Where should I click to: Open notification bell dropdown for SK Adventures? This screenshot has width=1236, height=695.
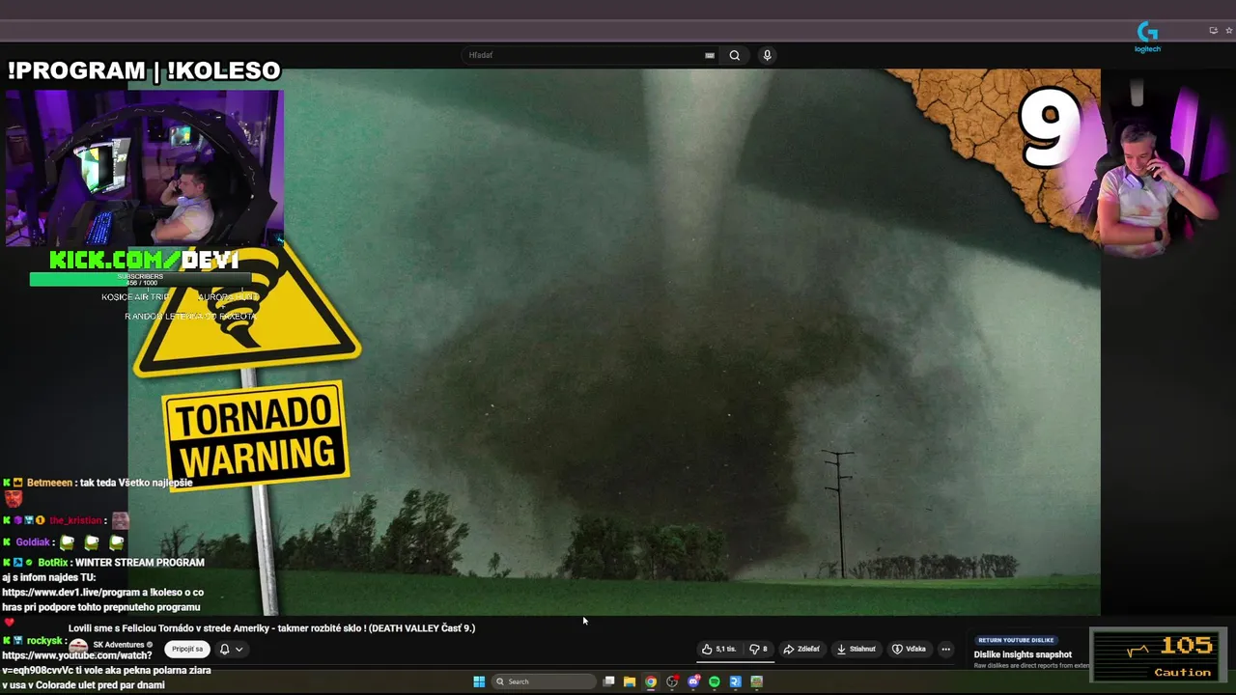230,649
